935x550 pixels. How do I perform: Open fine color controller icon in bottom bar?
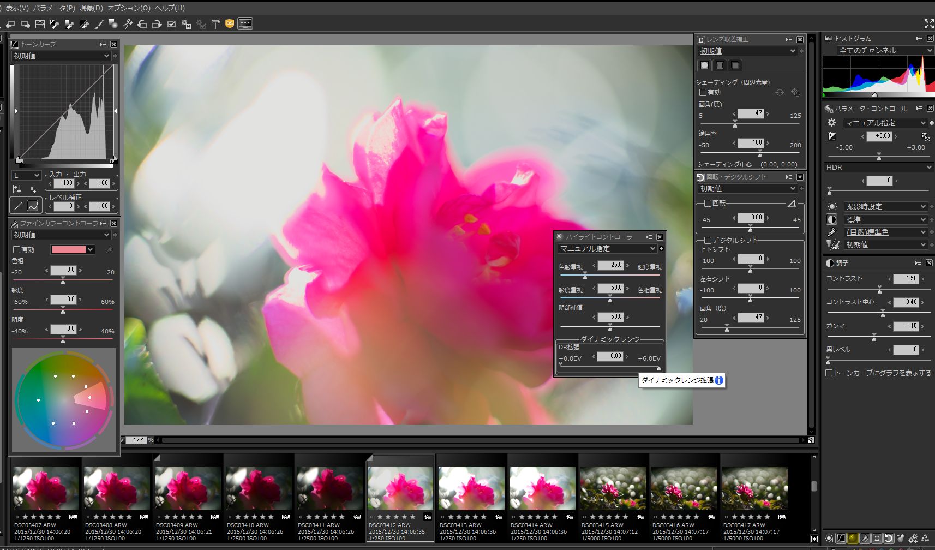[x=865, y=539]
